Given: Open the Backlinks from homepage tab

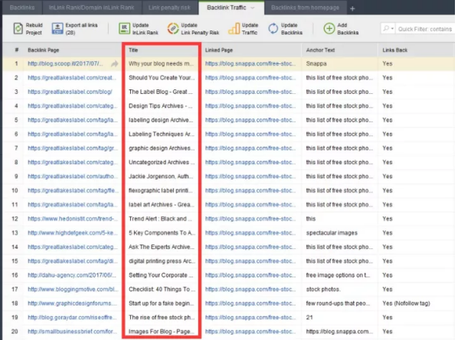Looking at the screenshot, I should (305, 8).
